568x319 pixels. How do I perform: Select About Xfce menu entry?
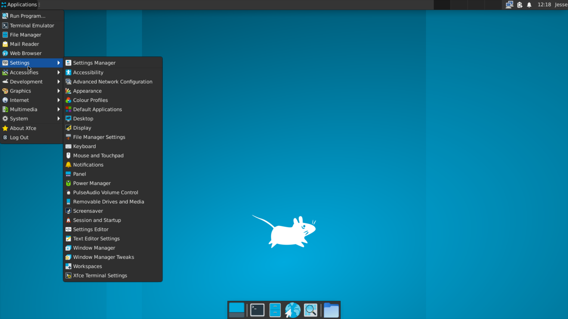(x=32, y=128)
